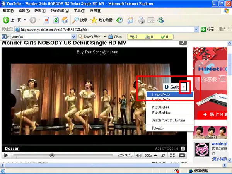Image resolution: width=232 pixels, height=174 pixels.
Task: Open the 我的最愛(A) Favorites menu
Action: click(60, 11)
